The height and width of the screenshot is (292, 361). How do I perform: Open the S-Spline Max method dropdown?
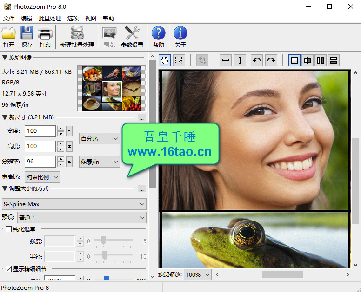[x=74, y=204]
